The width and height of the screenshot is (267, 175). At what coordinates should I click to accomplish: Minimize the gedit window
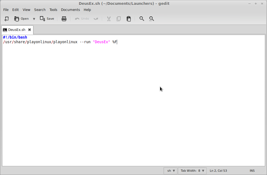coord(249,4)
